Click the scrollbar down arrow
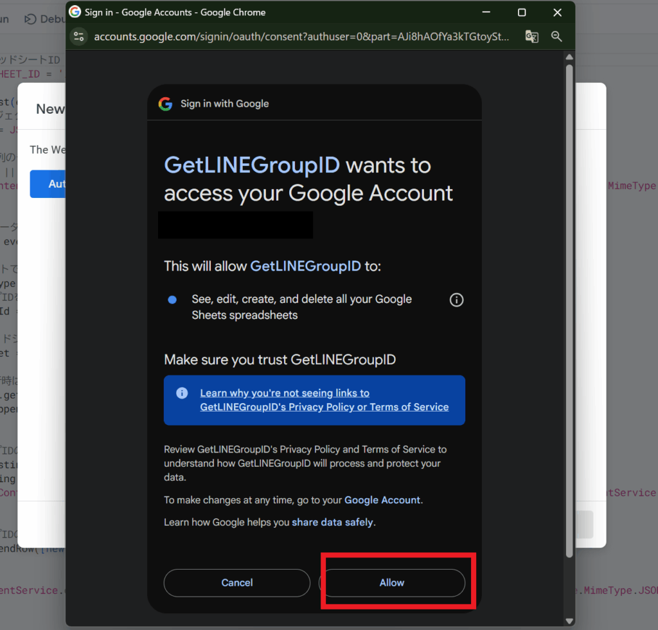658x630 pixels. point(569,621)
